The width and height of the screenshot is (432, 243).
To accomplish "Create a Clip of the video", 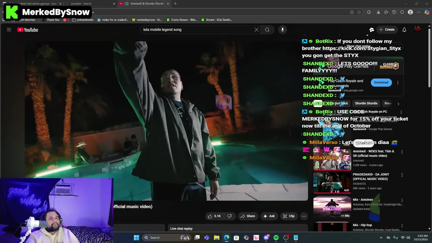I will tap(289, 216).
